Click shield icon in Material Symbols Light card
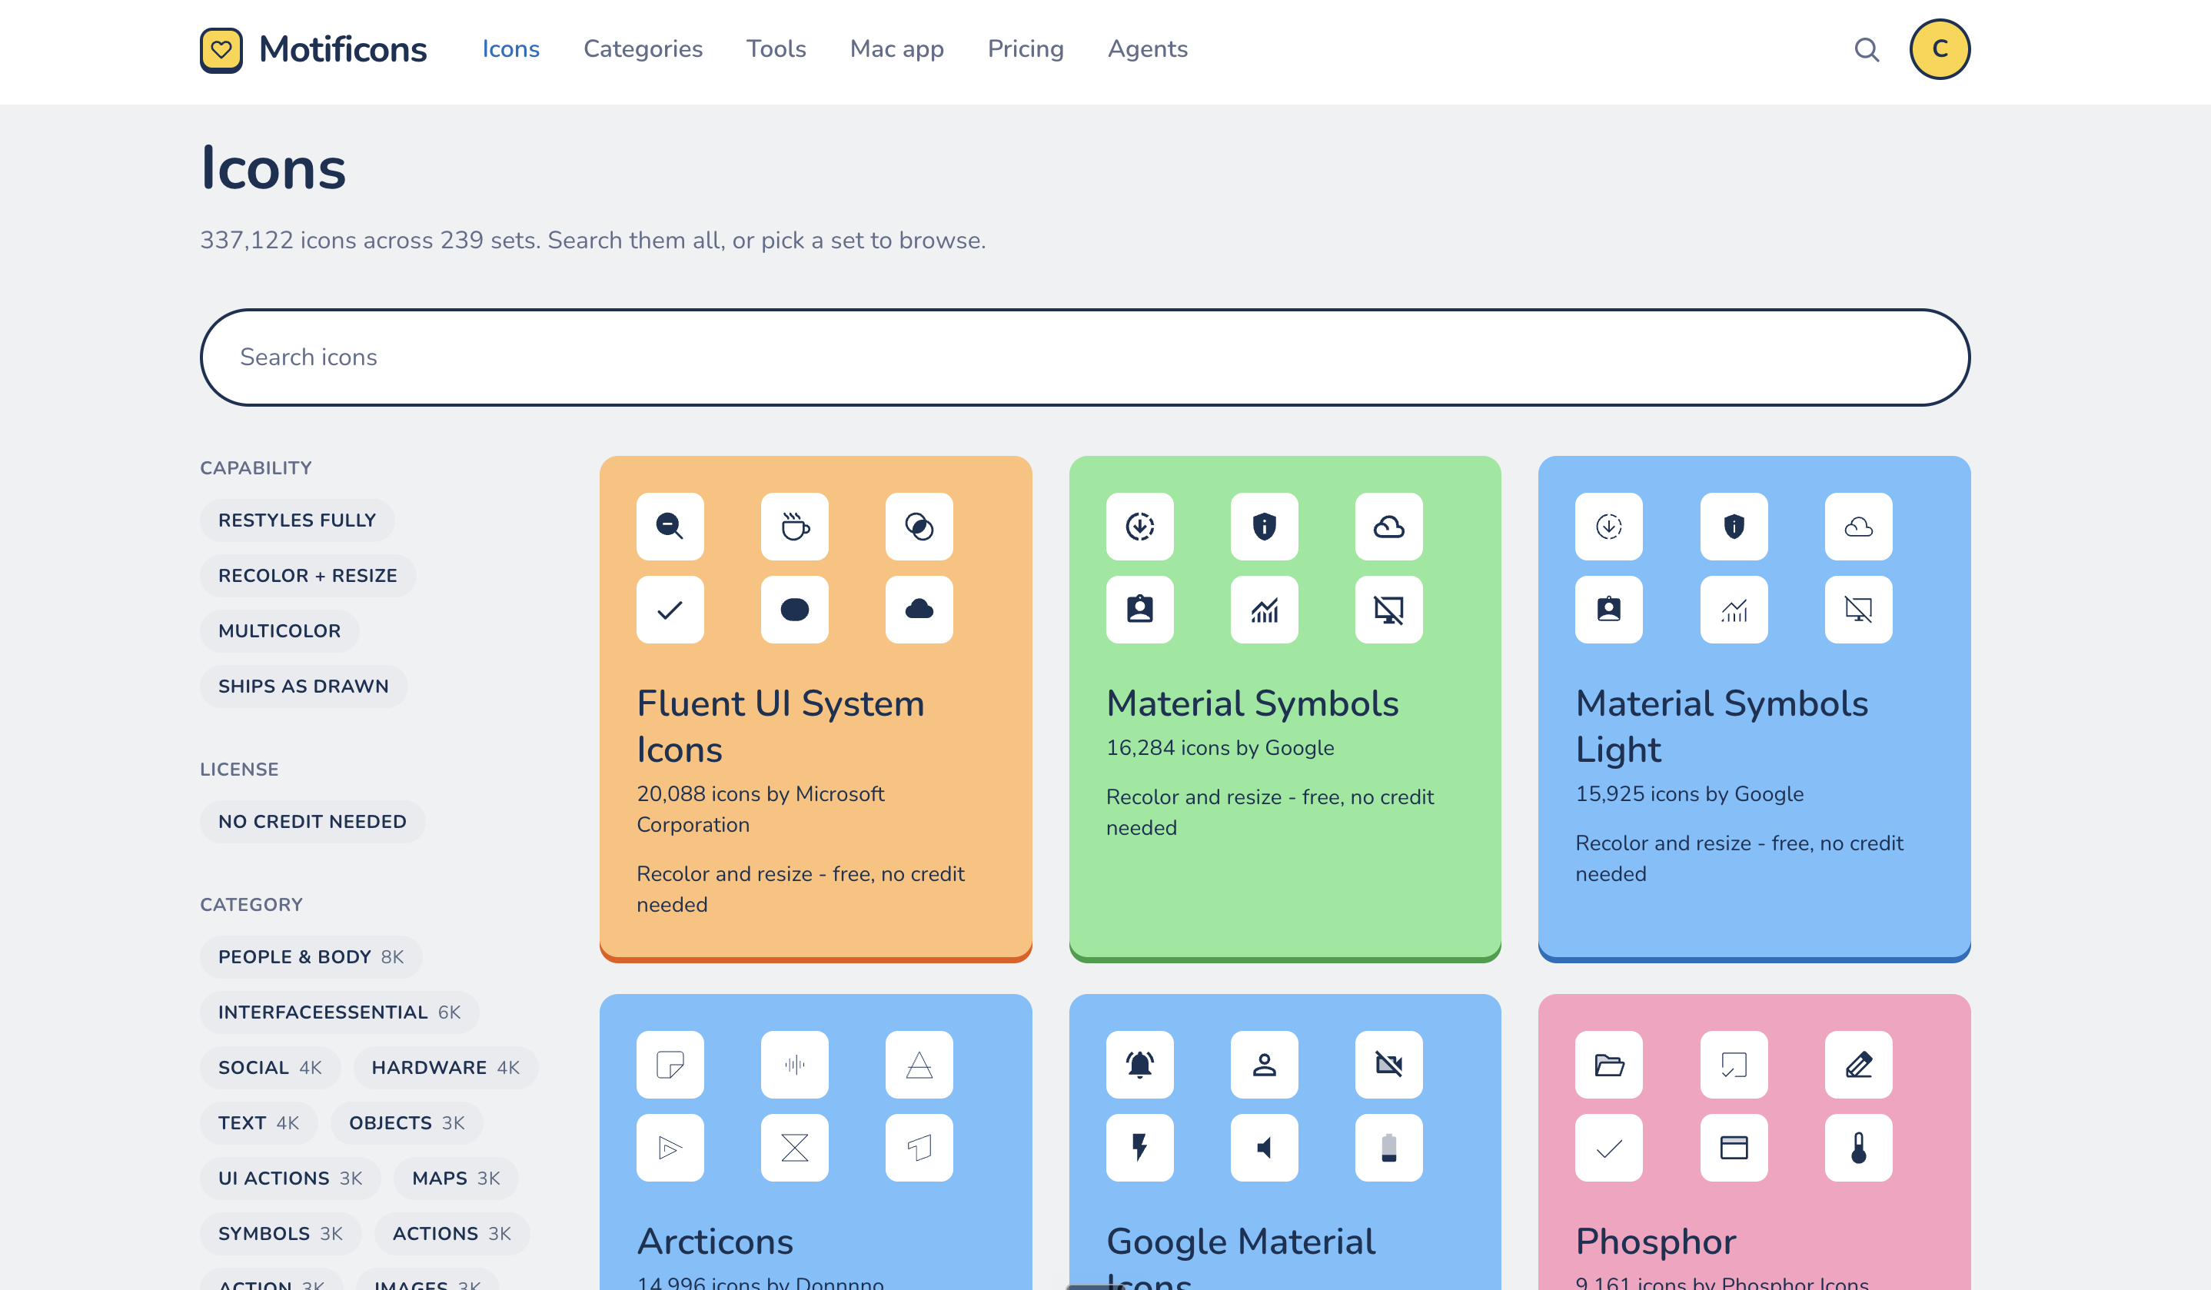The image size is (2211, 1290). (1734, 527)
